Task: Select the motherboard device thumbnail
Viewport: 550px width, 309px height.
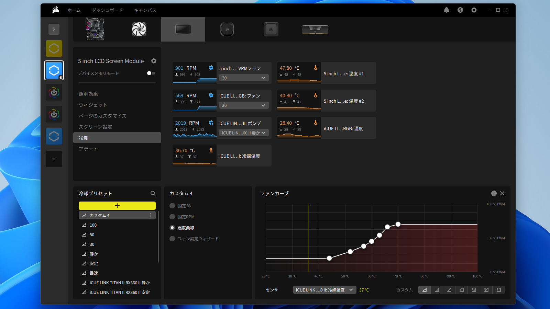Action: coord(95,29)
